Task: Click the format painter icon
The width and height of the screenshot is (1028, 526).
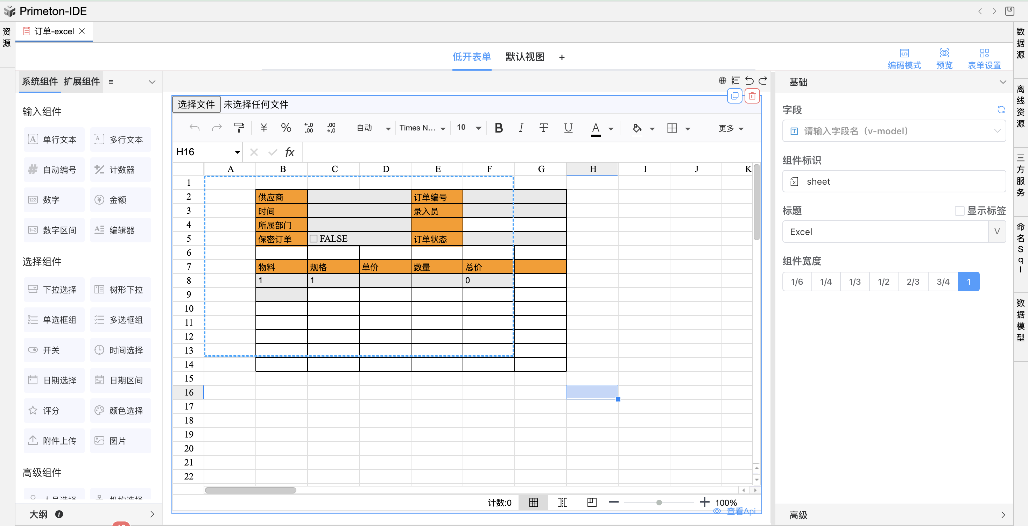Action: pyautogui.click(x=239, y=128)
